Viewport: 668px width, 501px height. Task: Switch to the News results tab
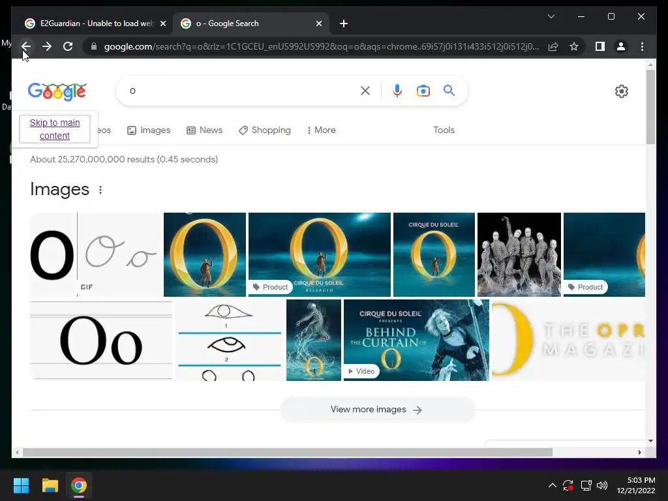point(204,130)
